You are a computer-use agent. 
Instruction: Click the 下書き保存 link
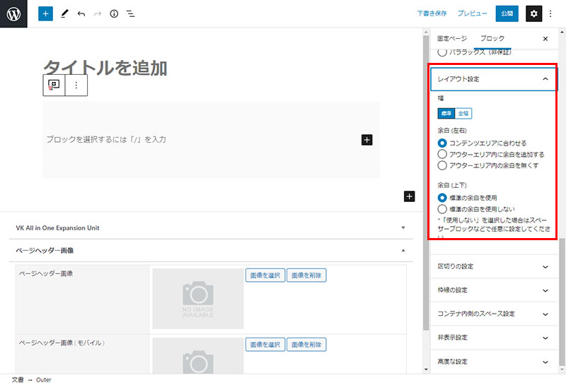432,13
